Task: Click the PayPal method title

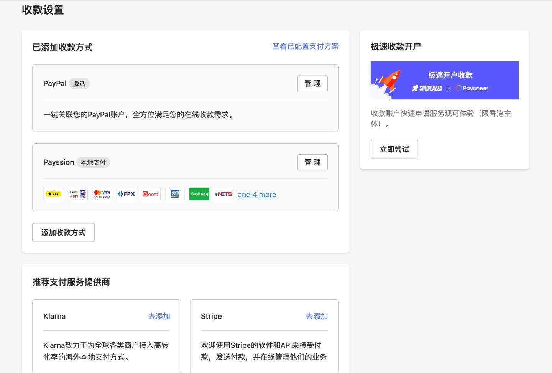Action: (55, 83)
